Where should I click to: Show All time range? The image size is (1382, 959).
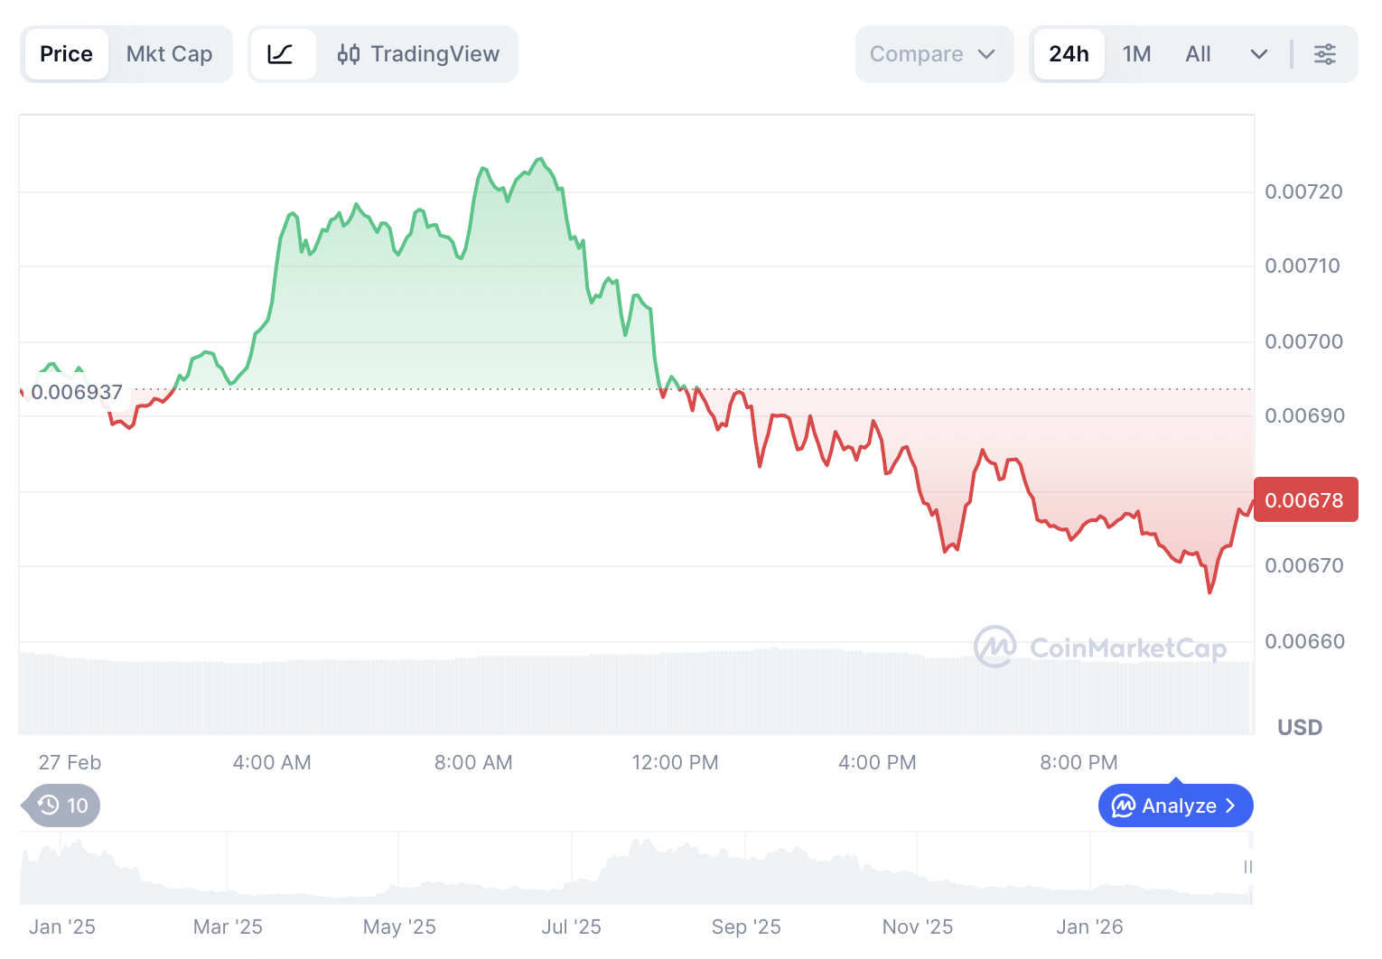coord(1198,54)
